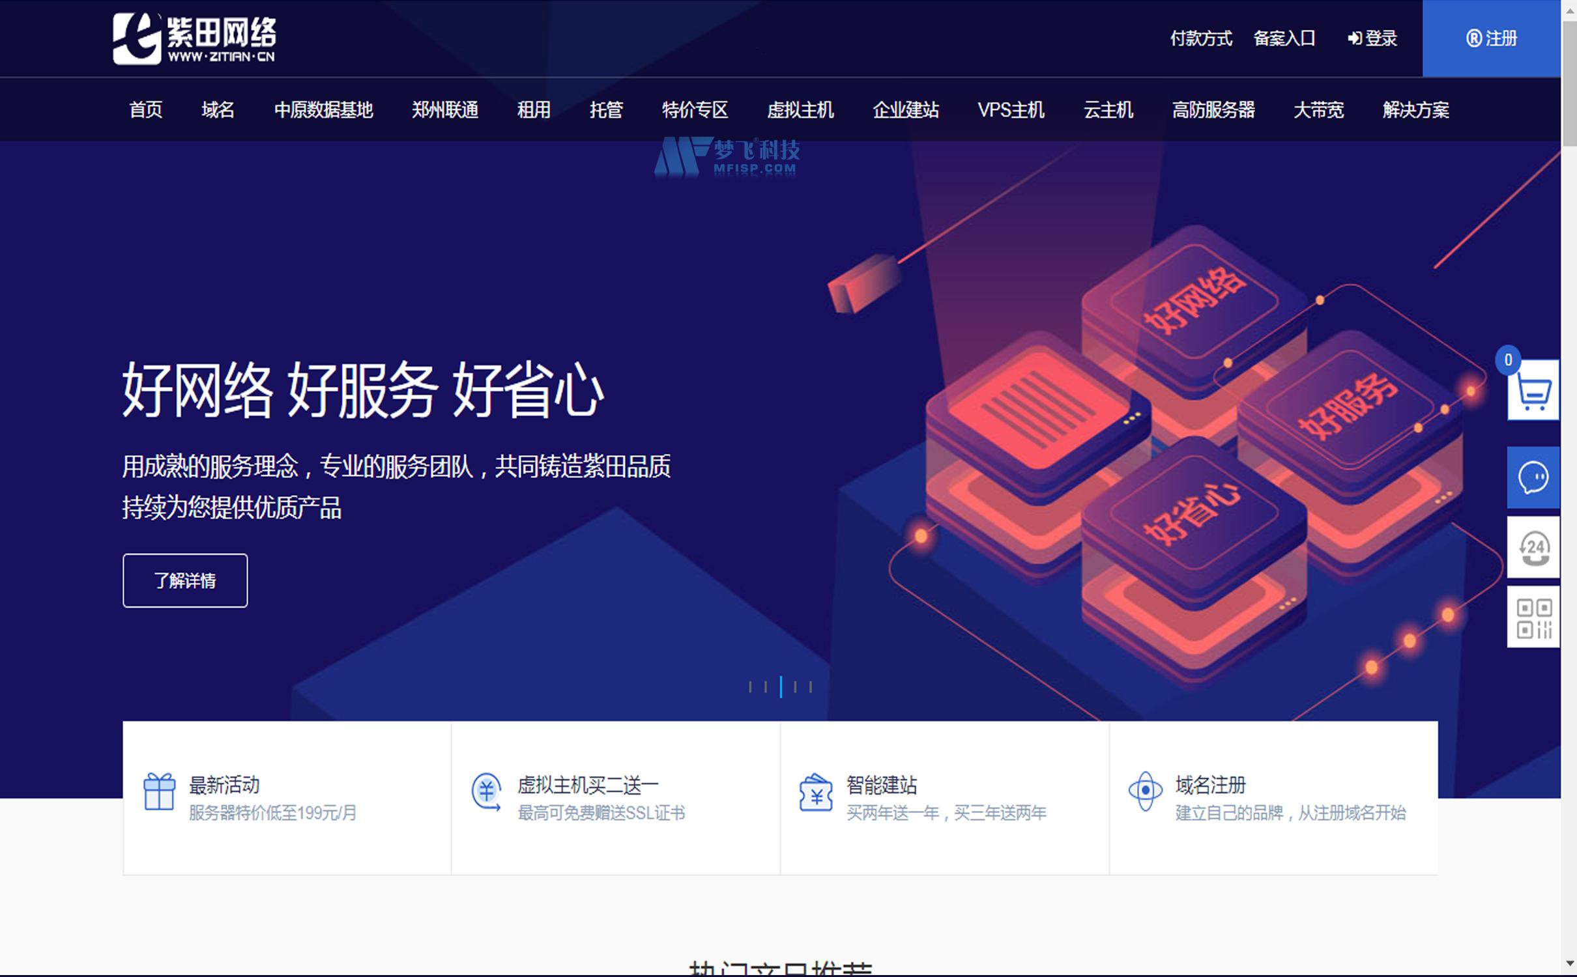1577x977 pixels.
Task: Select a carousel indicator dot
Action: coord(781,686)
